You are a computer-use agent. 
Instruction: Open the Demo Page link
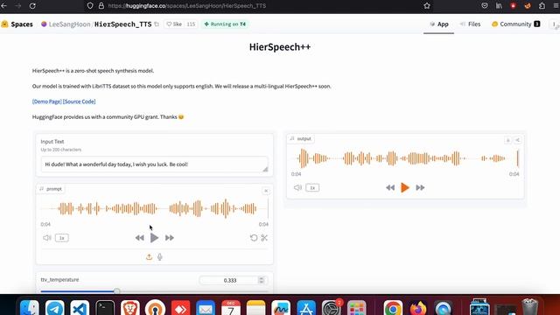point(46,101)
